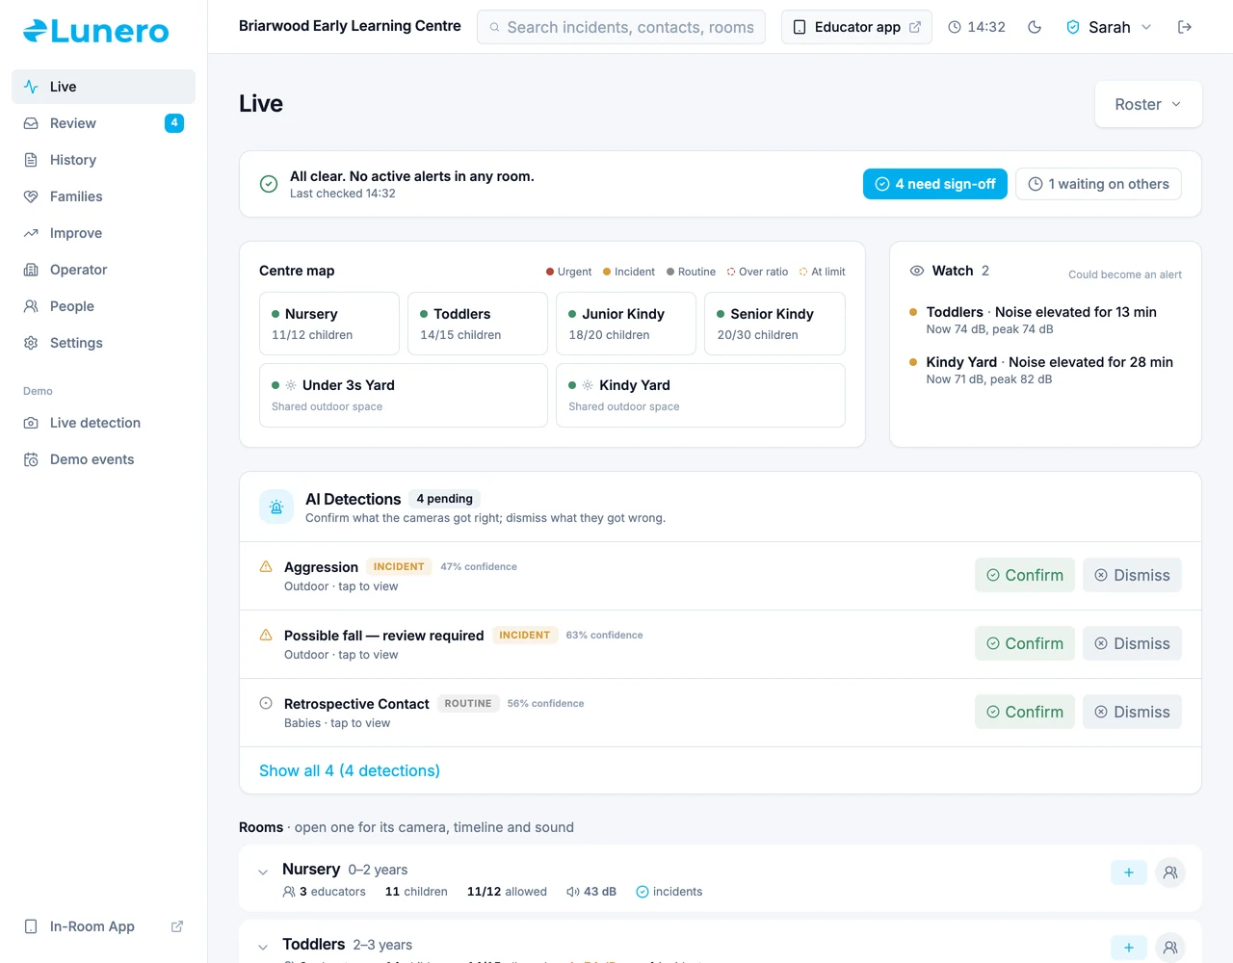Viewport: 1233px width, 963px height.
Task: Select the Senior Kindy room card
Action: 774,324
